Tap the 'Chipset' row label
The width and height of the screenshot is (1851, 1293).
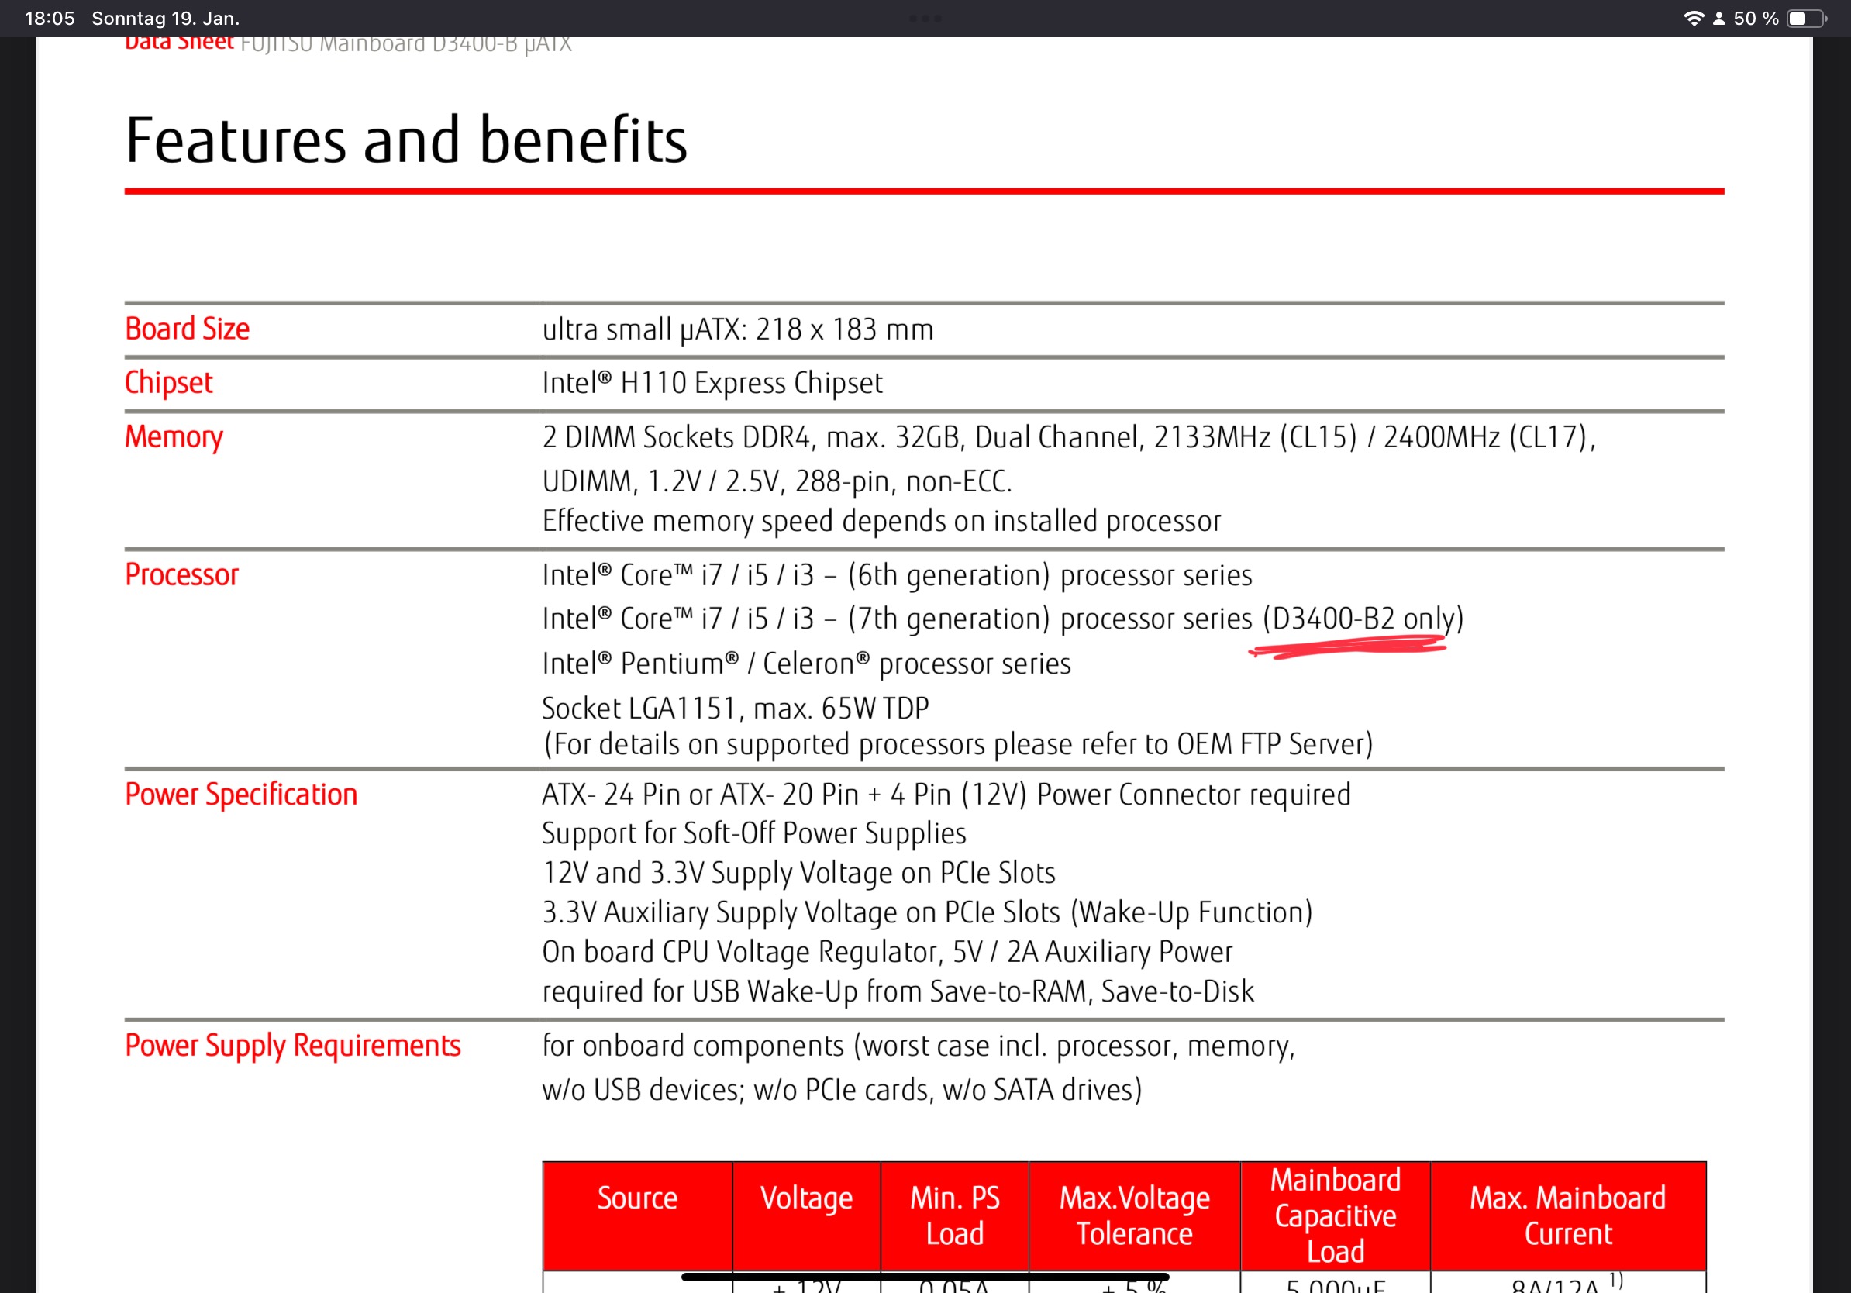pyautogui.click(x=168, y=383)
